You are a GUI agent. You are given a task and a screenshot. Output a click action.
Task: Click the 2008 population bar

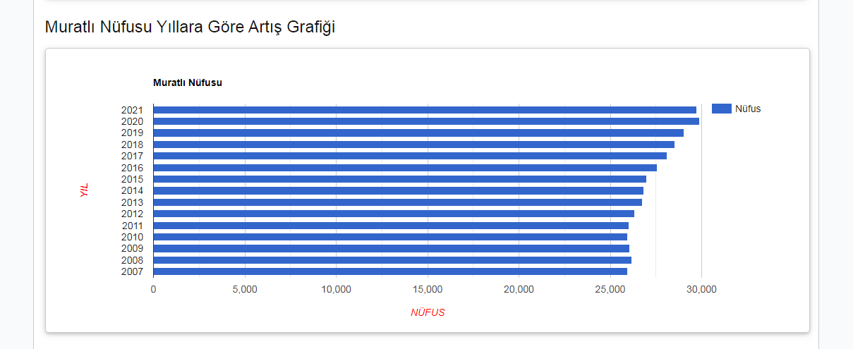coord(392,260)
